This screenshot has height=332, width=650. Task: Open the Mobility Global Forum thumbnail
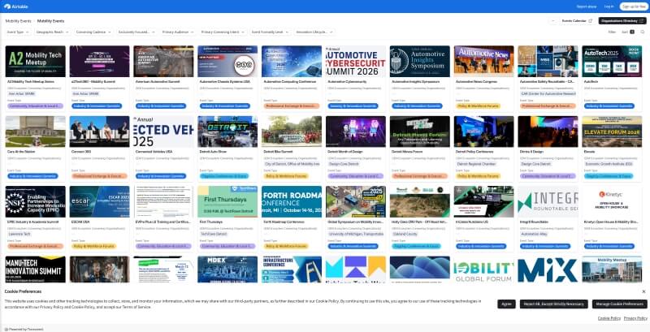coord(483,269)
